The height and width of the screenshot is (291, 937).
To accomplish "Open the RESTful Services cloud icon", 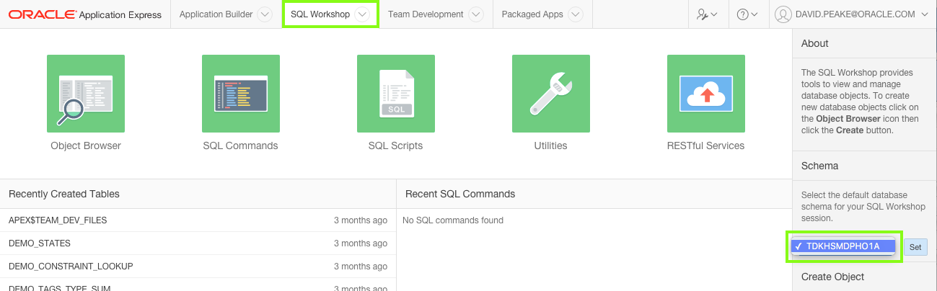I will click(x=706, y=94).
